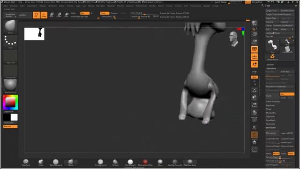Screen dimensions: 300x169
Task: Toggle the Floor grid button
Action: tap(254, 57)
